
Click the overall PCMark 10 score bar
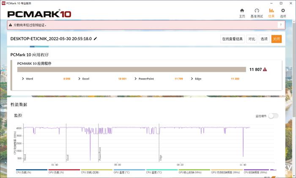coord(132,69)
